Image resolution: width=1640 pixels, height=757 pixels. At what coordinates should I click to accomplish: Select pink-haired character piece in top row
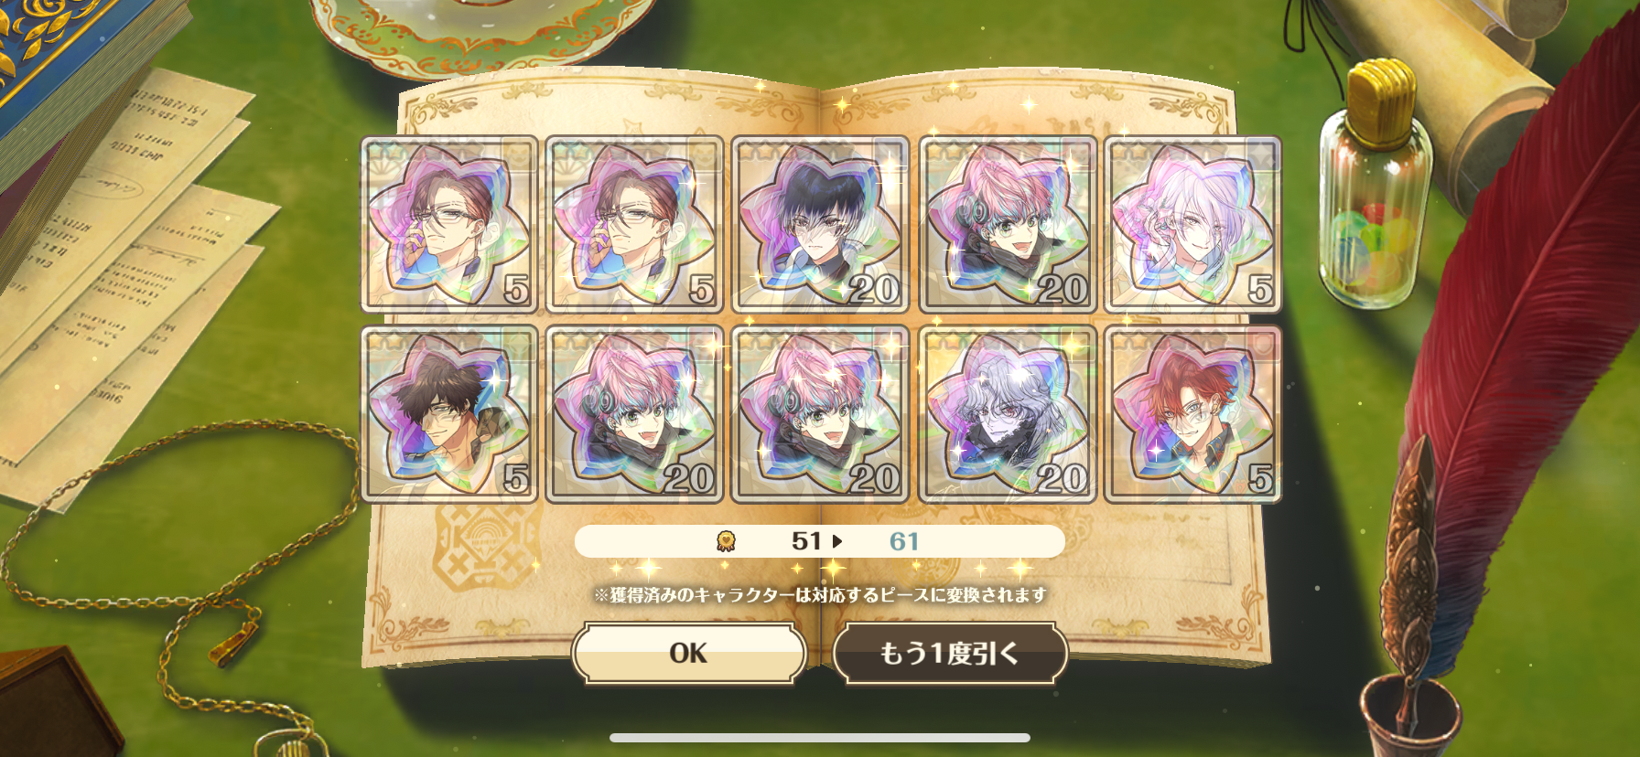coord(1007,225)
